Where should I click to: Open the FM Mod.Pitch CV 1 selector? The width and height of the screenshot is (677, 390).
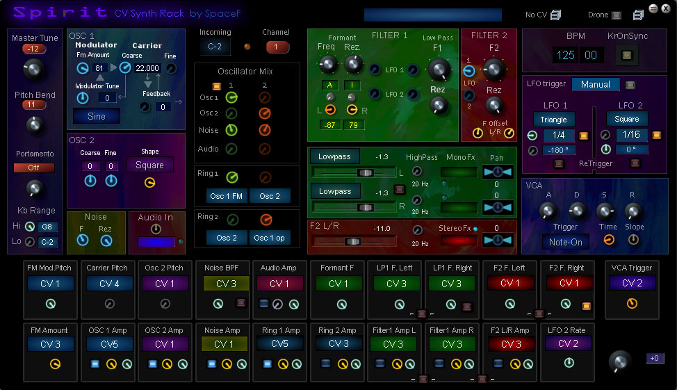coord(49,284)
